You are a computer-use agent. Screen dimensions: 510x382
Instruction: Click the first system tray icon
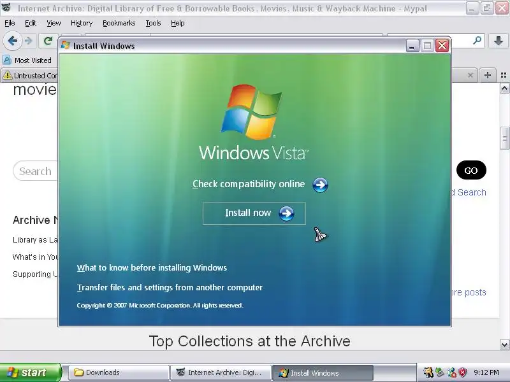tap(428, 372)
